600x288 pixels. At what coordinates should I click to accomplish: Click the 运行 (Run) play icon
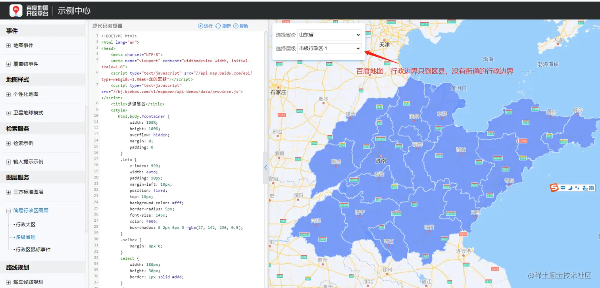pyautogui.click(x=201, y=26)
